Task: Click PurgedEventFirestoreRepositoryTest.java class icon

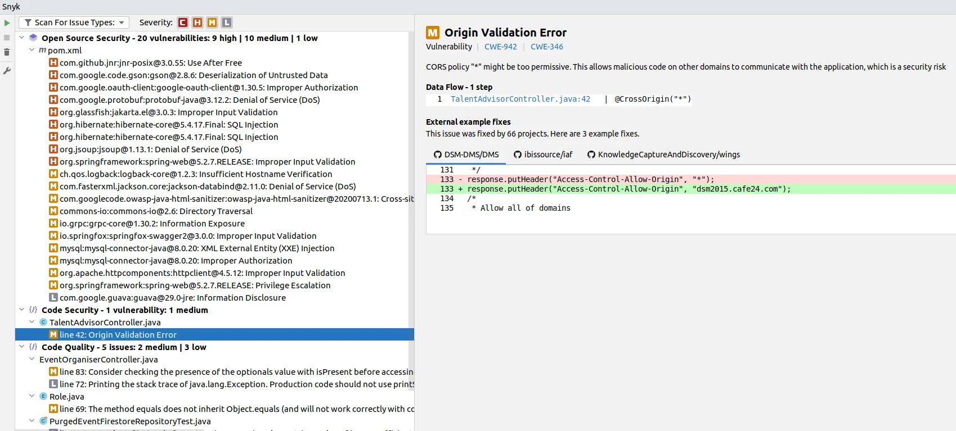Action: 43,421
